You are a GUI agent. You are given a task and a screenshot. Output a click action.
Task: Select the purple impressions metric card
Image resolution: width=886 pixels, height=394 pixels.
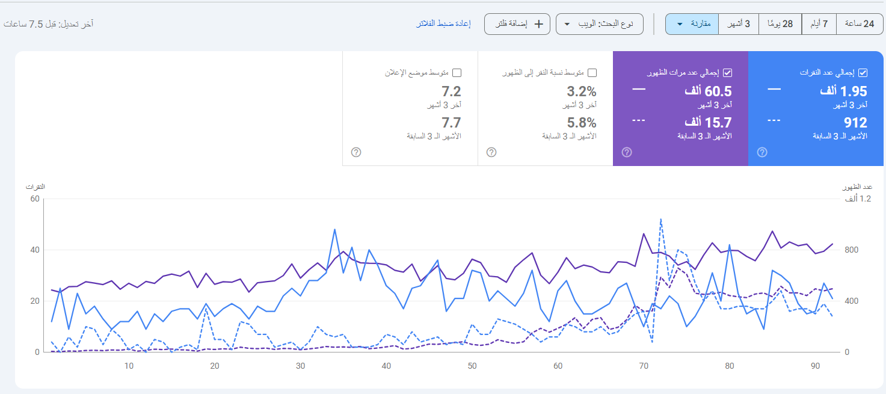(680, 108)
